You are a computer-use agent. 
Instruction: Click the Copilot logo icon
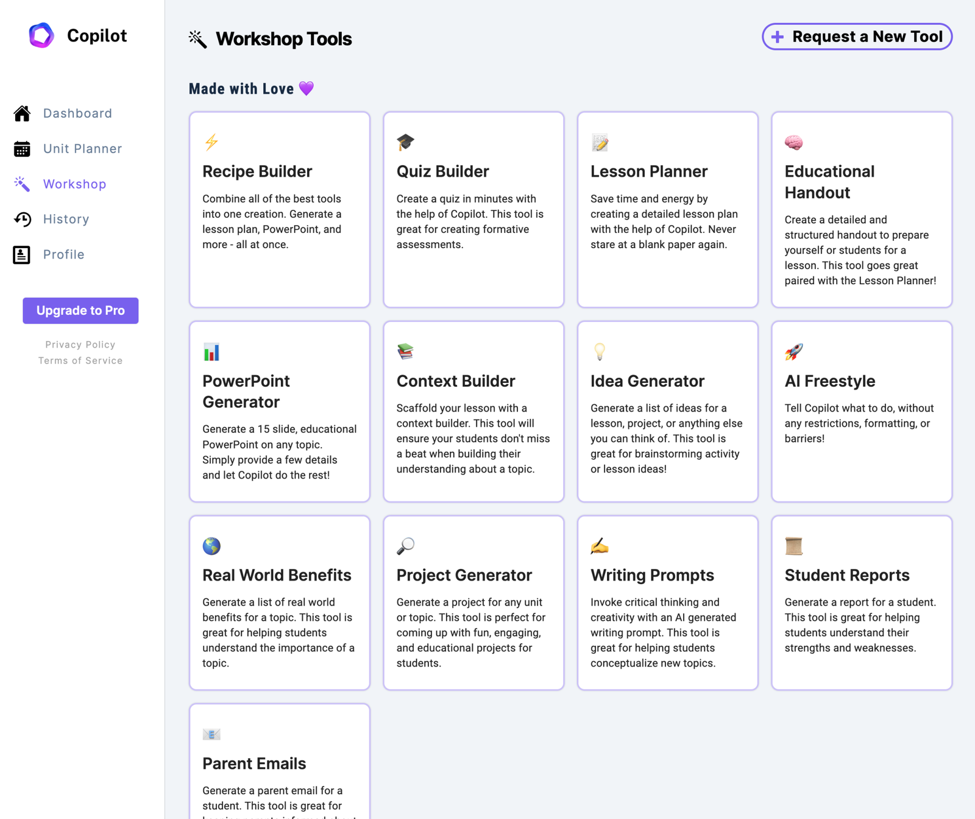41,35
